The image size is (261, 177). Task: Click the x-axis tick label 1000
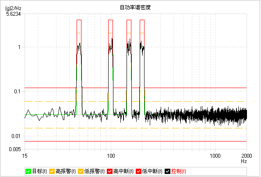point(215,156)
